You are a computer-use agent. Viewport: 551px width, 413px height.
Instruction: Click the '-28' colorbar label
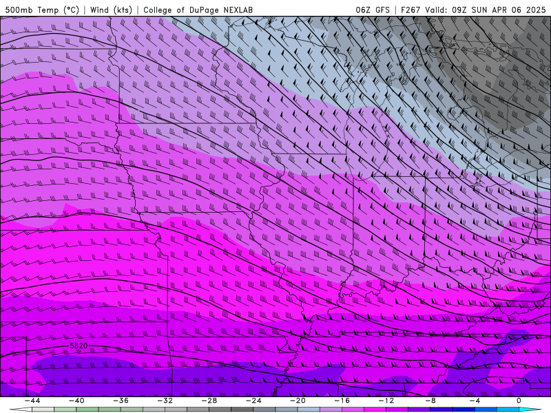point(209,401)
